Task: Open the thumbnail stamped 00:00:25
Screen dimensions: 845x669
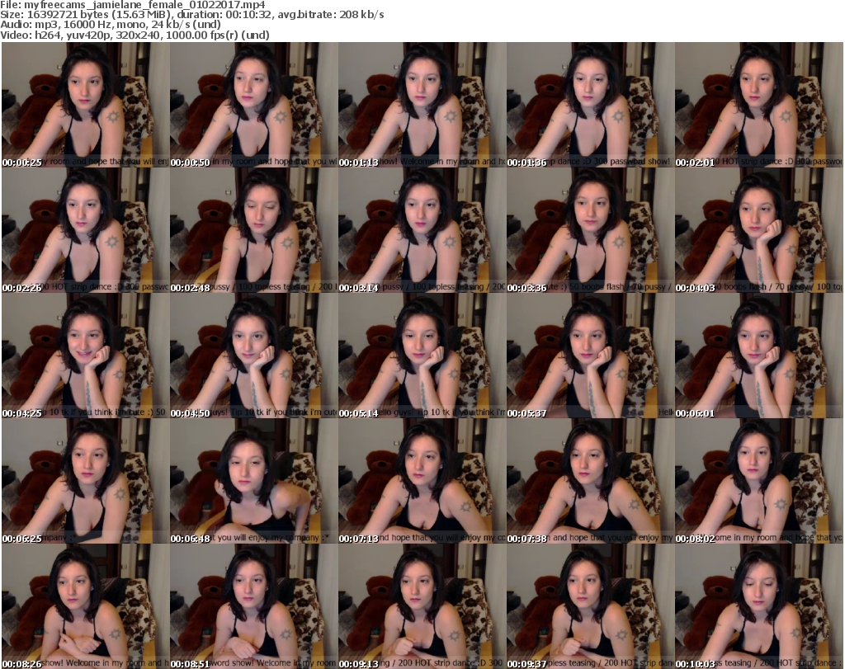Action: 86,105
